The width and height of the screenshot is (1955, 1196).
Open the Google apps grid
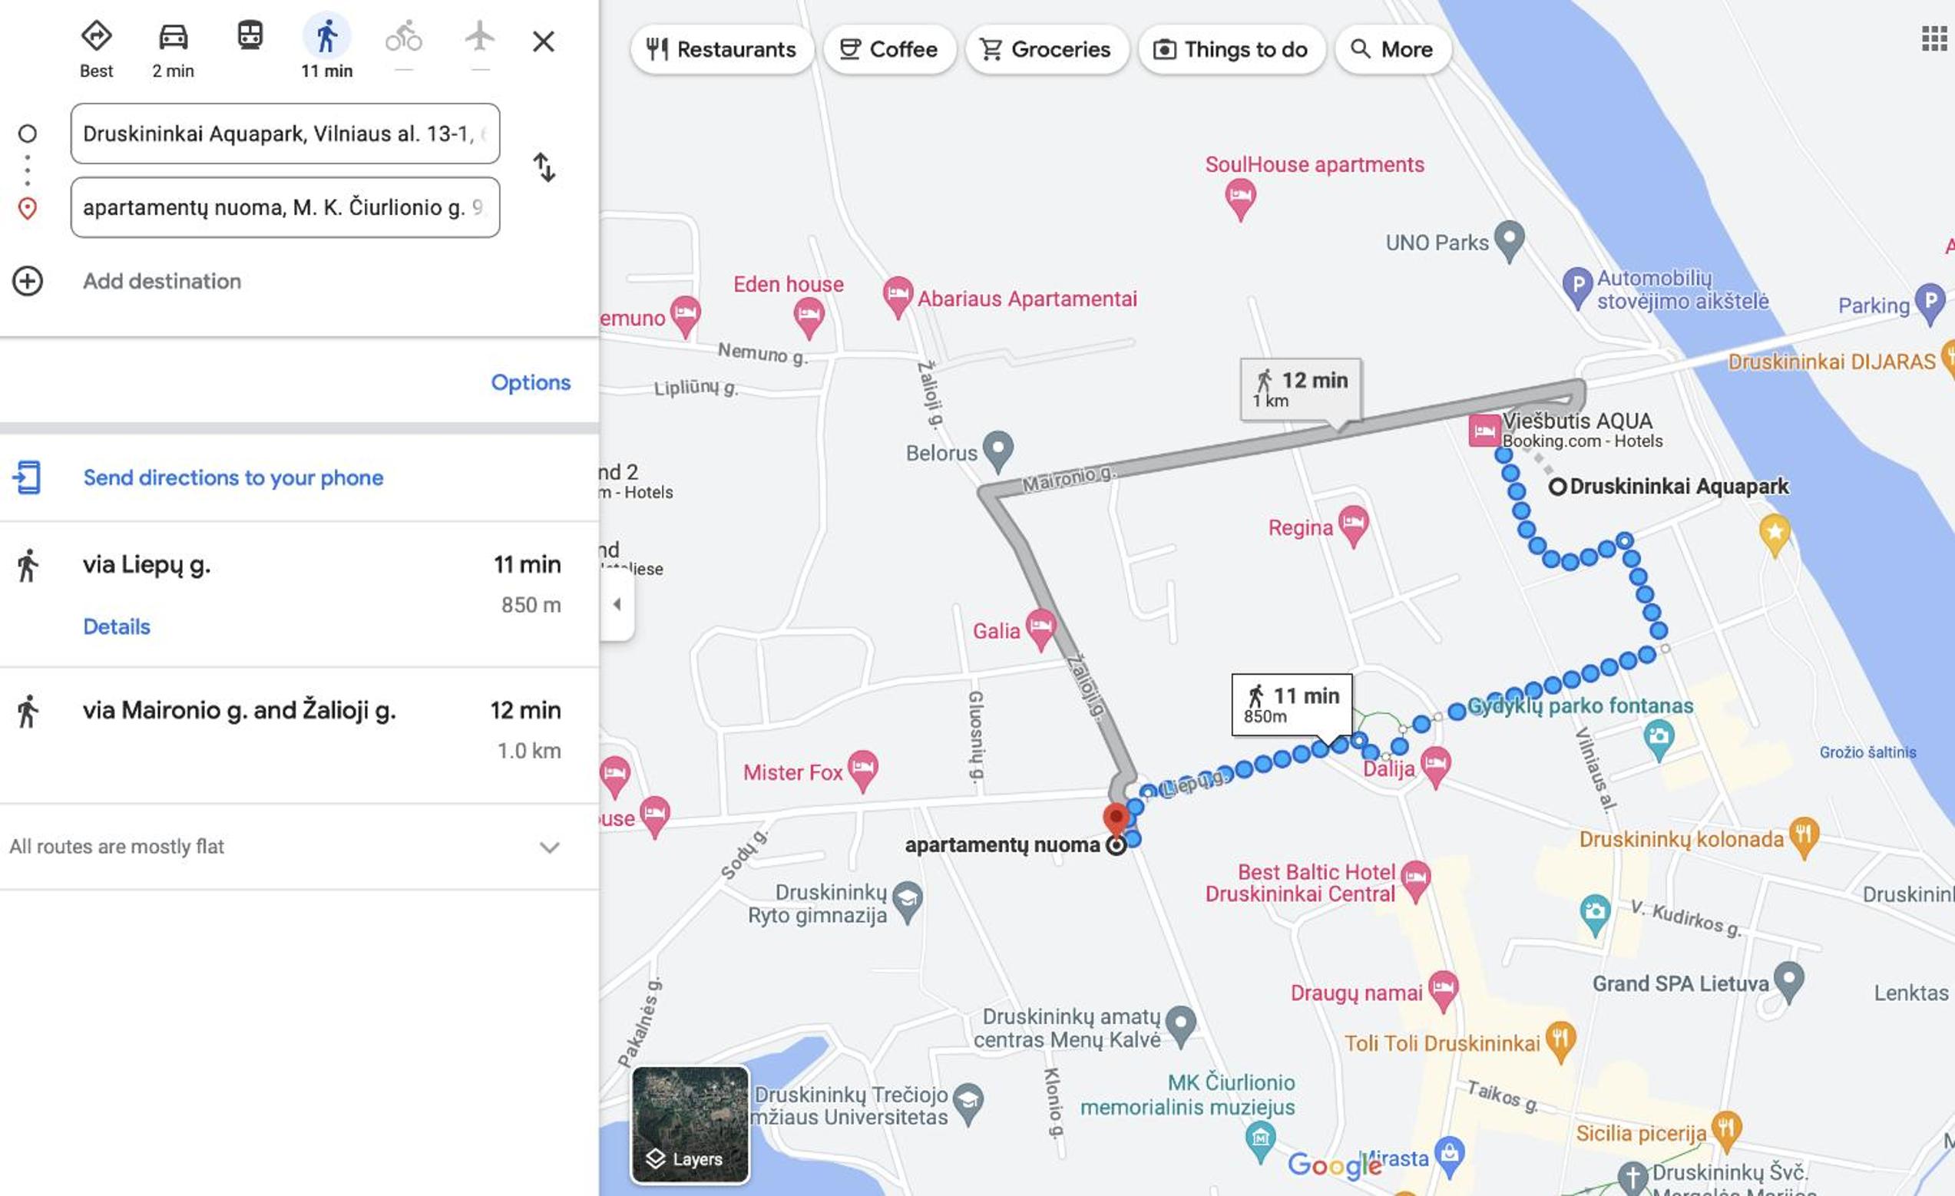click(x=1934, y=38)
